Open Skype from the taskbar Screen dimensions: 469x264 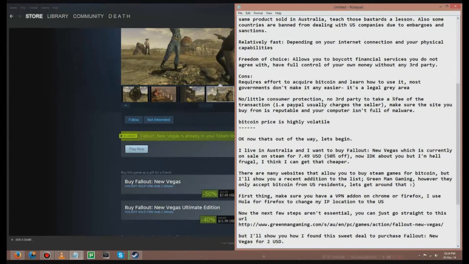point(120,255)
